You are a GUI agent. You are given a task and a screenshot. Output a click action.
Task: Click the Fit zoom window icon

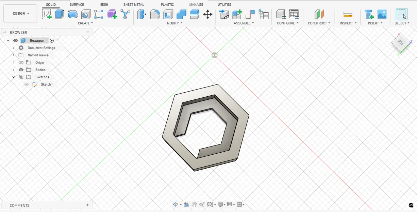210,205
